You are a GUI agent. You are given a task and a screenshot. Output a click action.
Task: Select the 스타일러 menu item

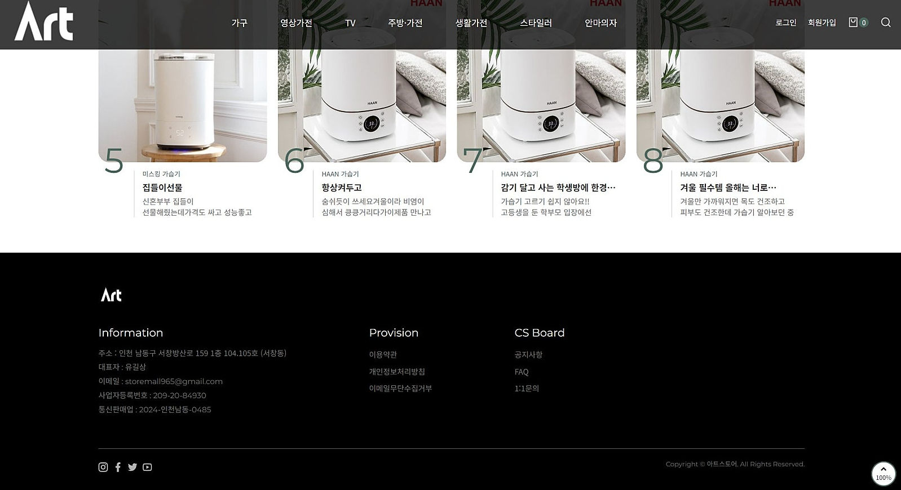536,23
